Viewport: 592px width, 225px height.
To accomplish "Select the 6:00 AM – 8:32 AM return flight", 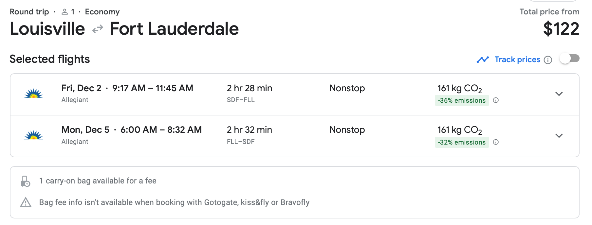I will coord(161,130).
